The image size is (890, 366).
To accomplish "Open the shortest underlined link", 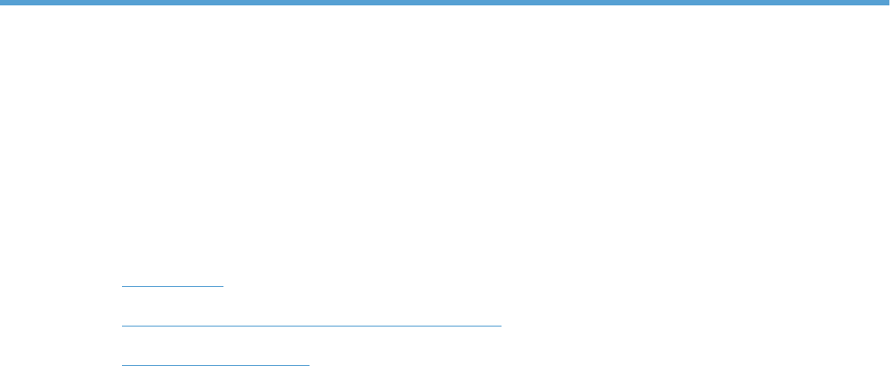I will pos(172,282).
